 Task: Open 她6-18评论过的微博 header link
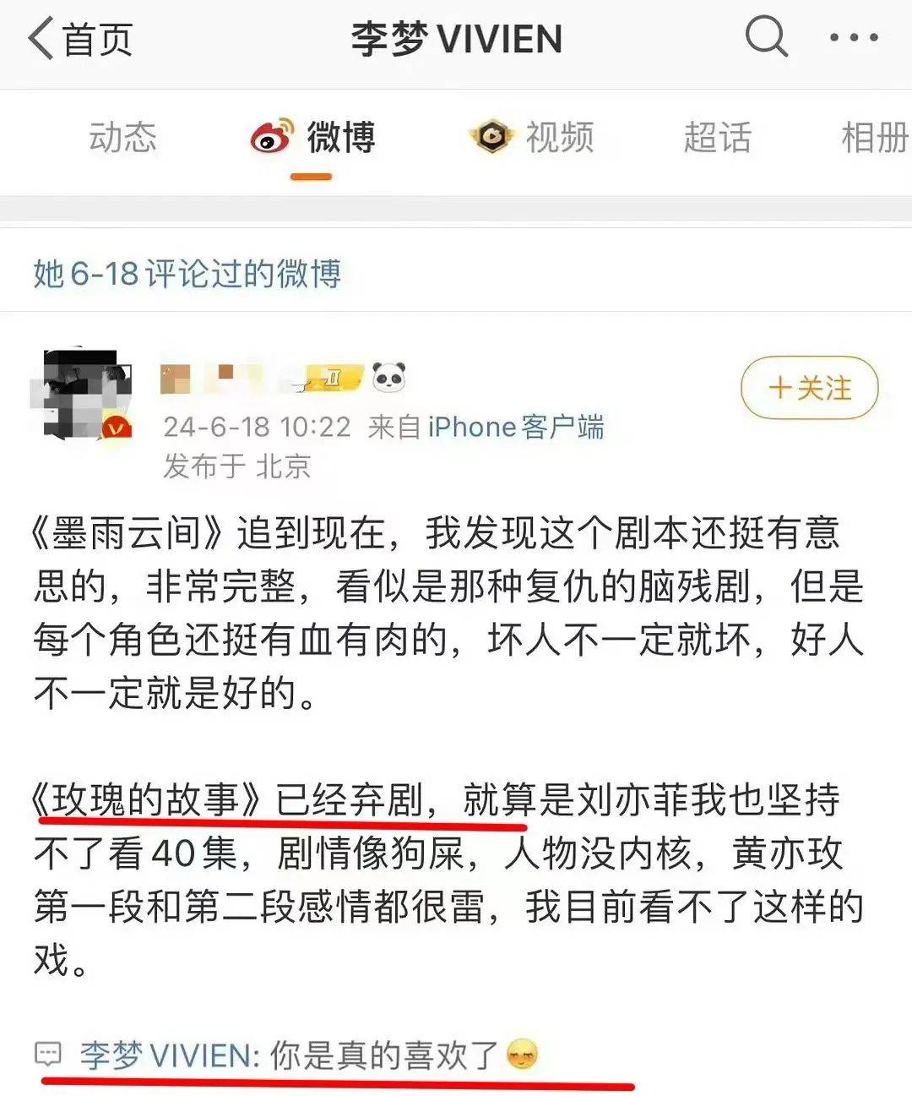tap(187, 273)
